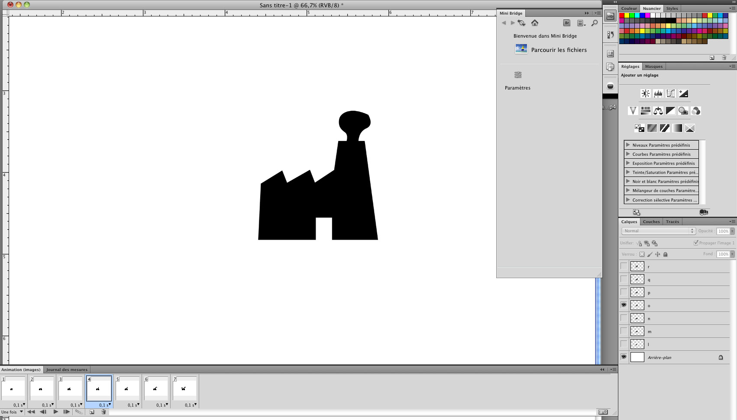Show layer "r" via its visibility box
737x420 pixels.
click(624, 266)
